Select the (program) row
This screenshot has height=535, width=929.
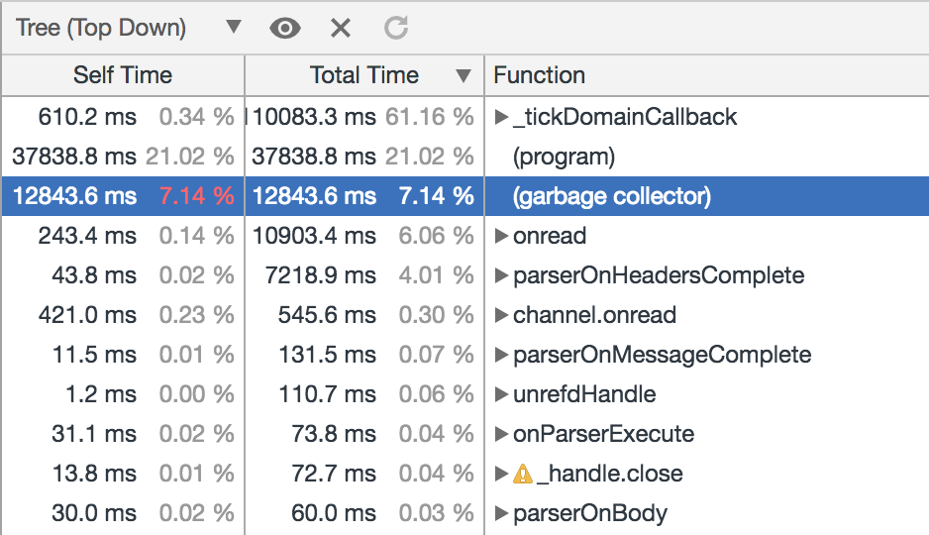pyautogui.click(x=564, y=157)
